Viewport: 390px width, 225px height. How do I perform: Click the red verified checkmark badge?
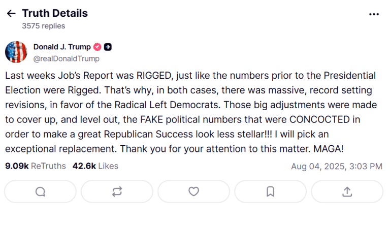tap(97, 47)
